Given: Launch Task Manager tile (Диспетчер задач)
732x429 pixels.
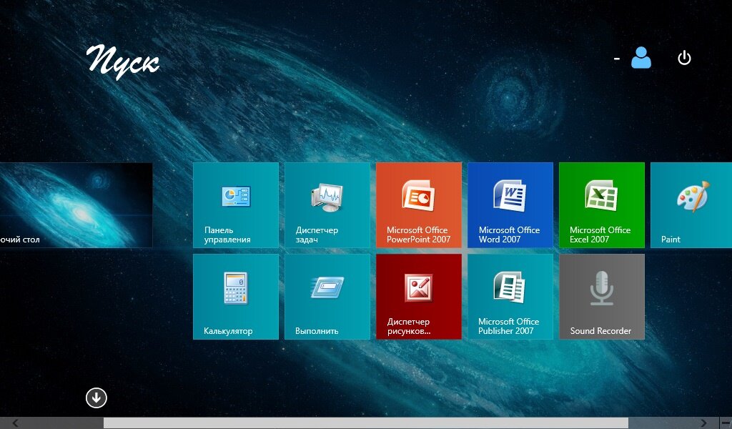Looking at the screenshot, I should pos(327,205).
